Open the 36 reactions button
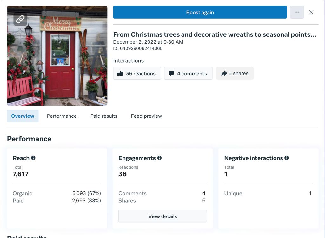 click(x=137, y=73)
